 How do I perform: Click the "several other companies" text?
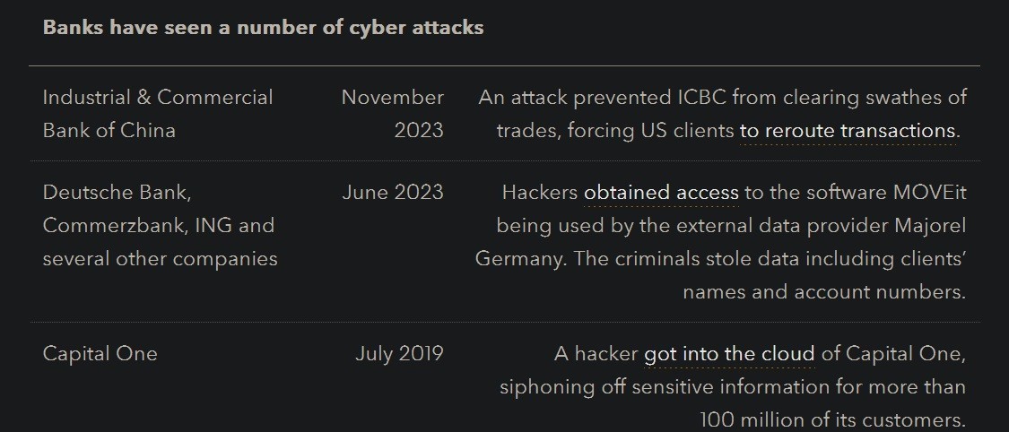[160, 259]
